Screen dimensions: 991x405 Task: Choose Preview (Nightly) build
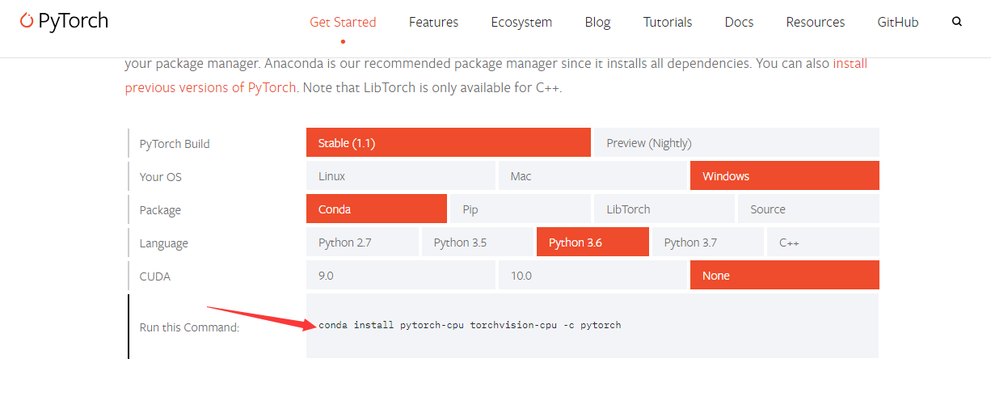[736, 143]
